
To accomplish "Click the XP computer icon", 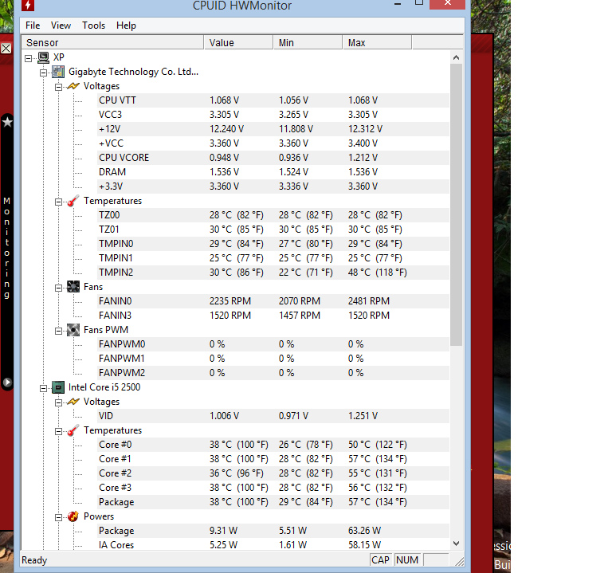I will (x=43, y=57).
